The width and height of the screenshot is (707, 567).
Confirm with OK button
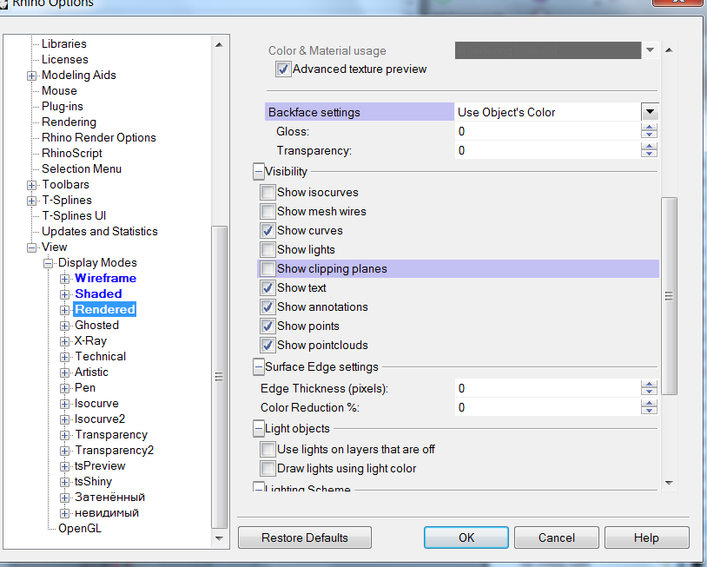pyautogui.click(x=466, y=537)
